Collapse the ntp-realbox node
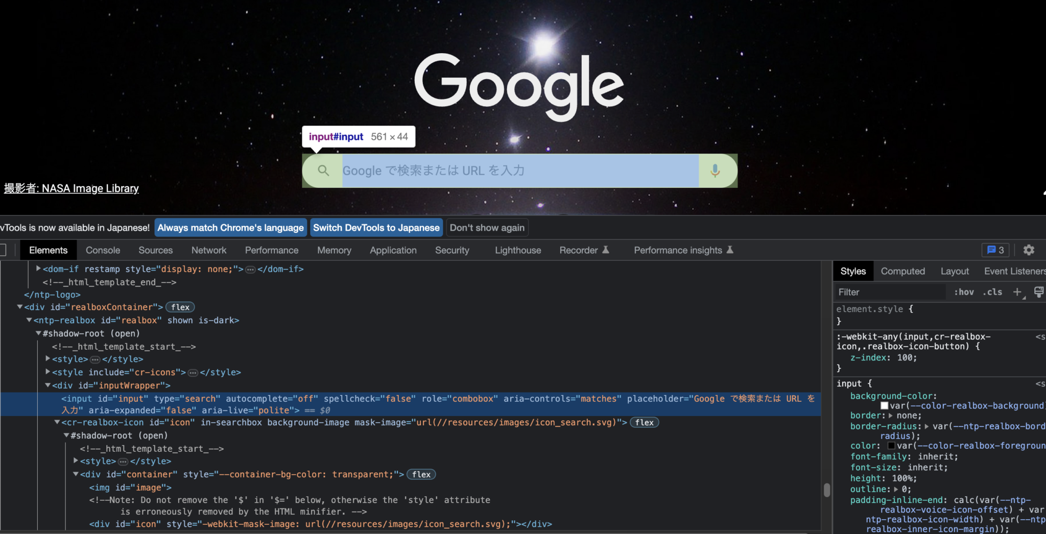 (x=29, y=320)
